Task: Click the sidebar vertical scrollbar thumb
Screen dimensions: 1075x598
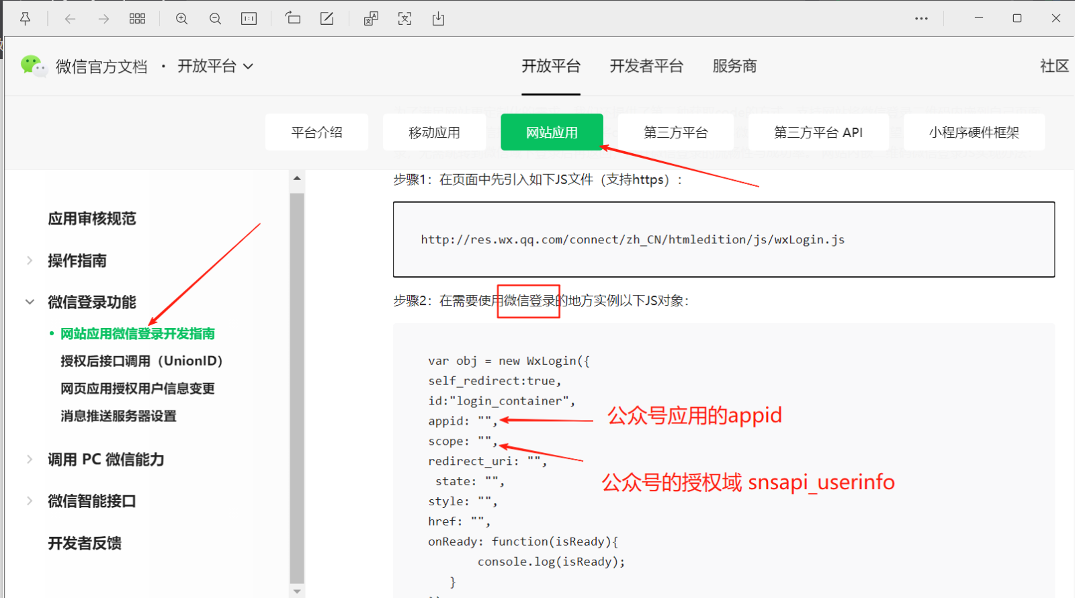Action: [x=297, y=388]
